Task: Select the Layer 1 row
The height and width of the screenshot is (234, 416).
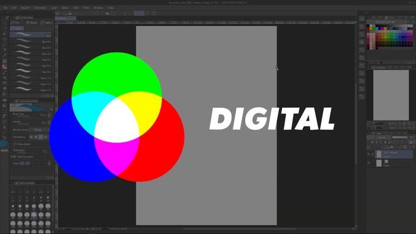Action: point(394,154)
